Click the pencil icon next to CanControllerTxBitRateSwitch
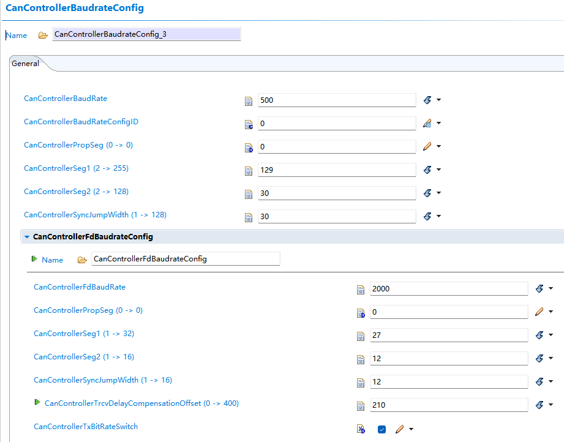Screen dimensions: 564x442 point(400,429)
